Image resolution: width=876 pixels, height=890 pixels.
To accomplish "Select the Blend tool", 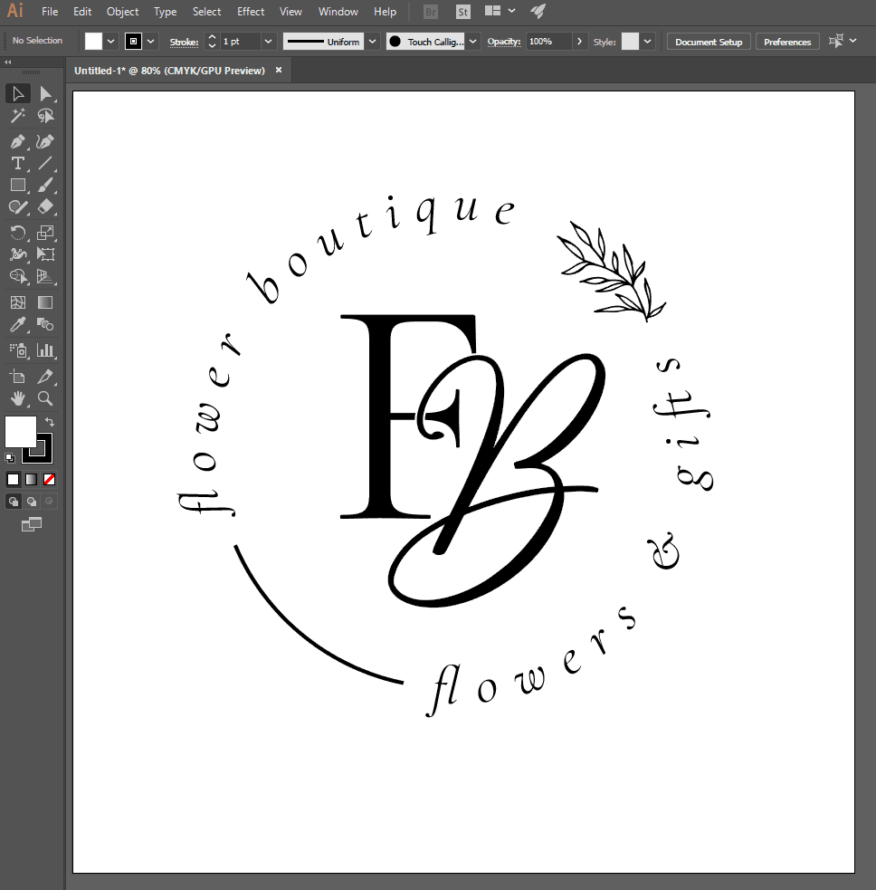I will (x=45, y=325).
